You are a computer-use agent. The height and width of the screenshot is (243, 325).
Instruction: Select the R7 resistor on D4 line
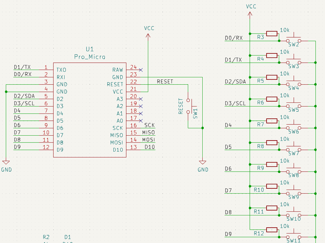click(x=271, y=121)
